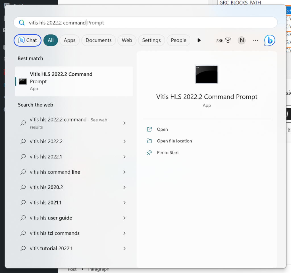
Task: Expand chevron for 'vitis tutorial 2022.1'
Action: (x=124, y=248)
